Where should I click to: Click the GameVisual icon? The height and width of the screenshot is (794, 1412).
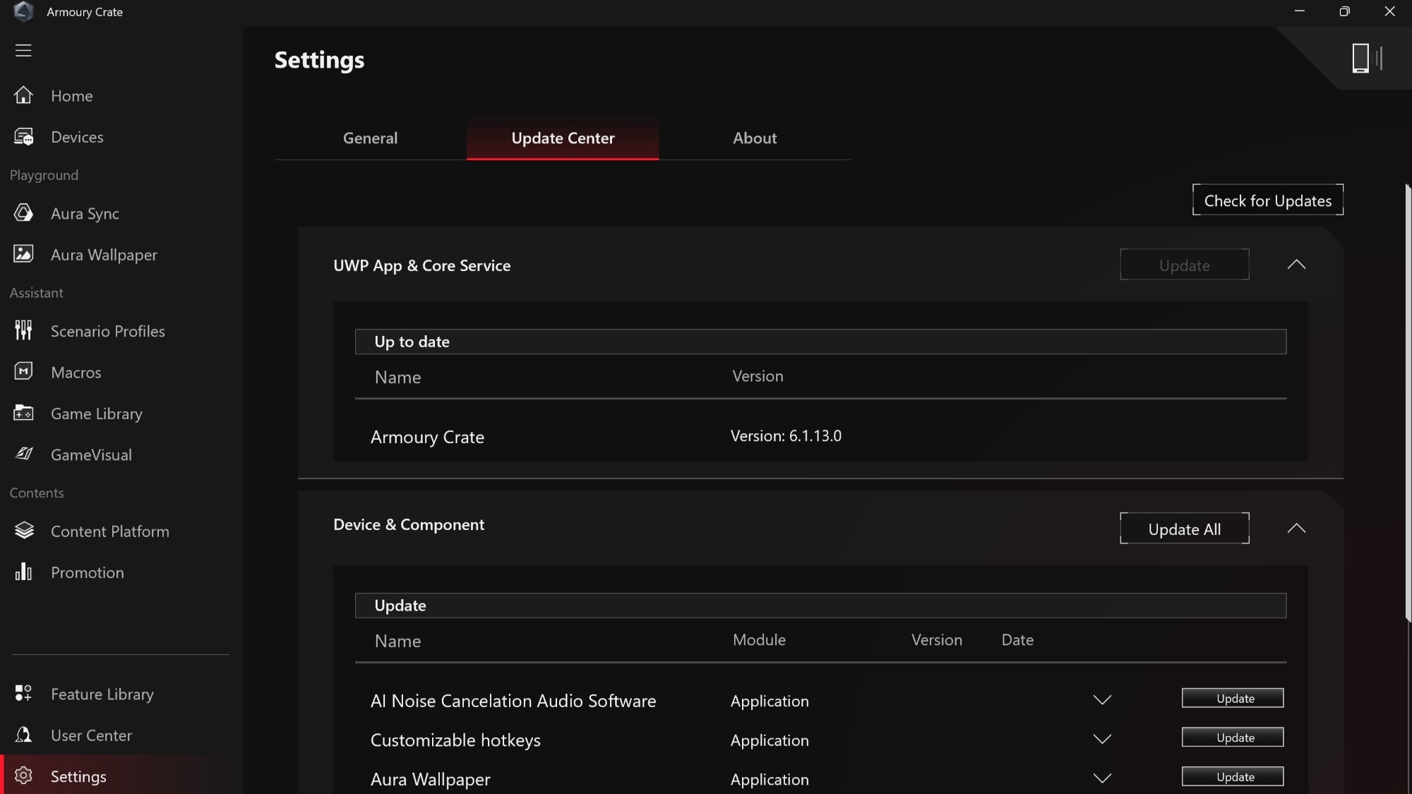click(x=23, y=454)
